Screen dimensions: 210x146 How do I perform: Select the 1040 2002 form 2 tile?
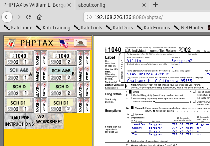(x=62, y=58)
